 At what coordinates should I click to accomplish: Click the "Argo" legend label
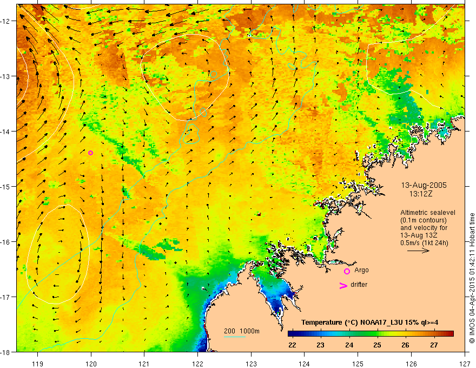pyautogui.click(x=361, y=270)
